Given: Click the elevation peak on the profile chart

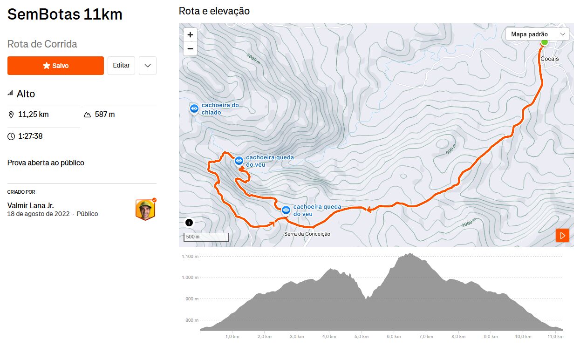Looking at the screenshot, I should [x=409, y=254].
